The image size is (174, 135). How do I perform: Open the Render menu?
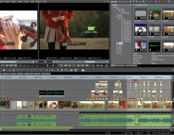click(20, 2)
